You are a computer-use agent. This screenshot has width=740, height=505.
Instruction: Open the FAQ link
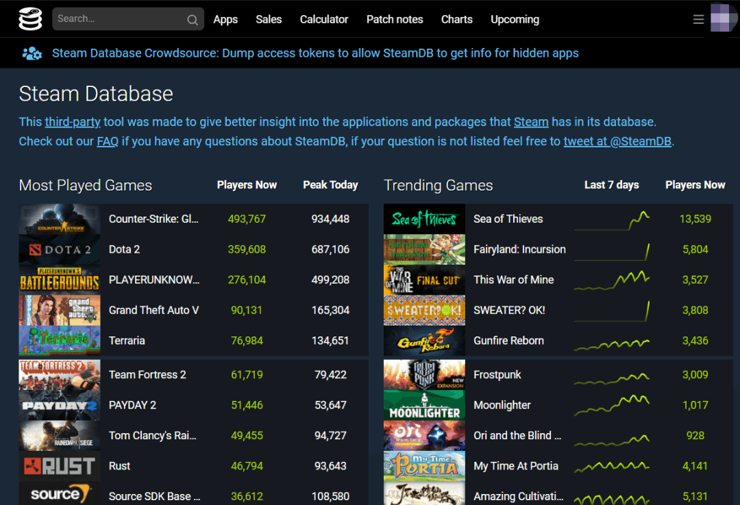click(108, 141)
